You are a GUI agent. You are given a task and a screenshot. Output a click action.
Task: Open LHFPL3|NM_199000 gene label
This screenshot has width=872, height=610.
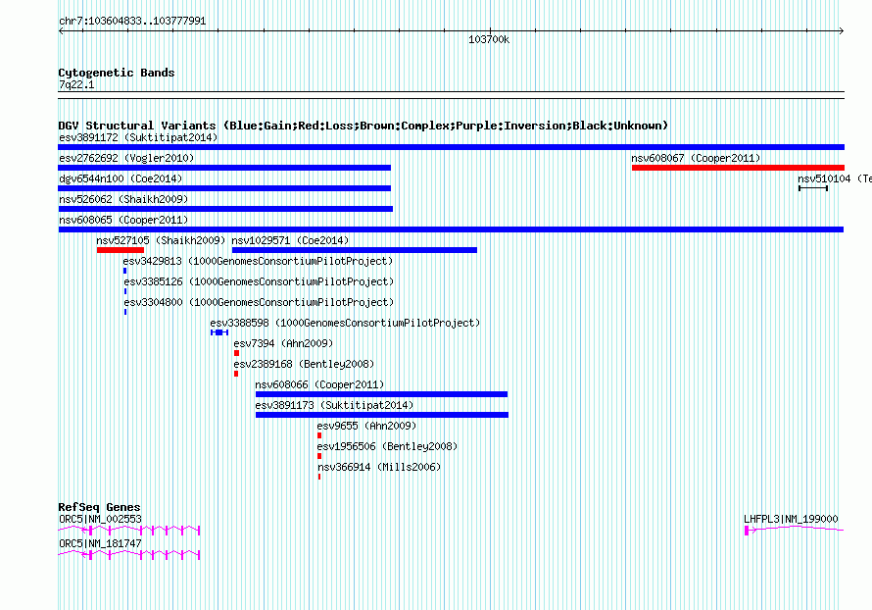point(791,519)
